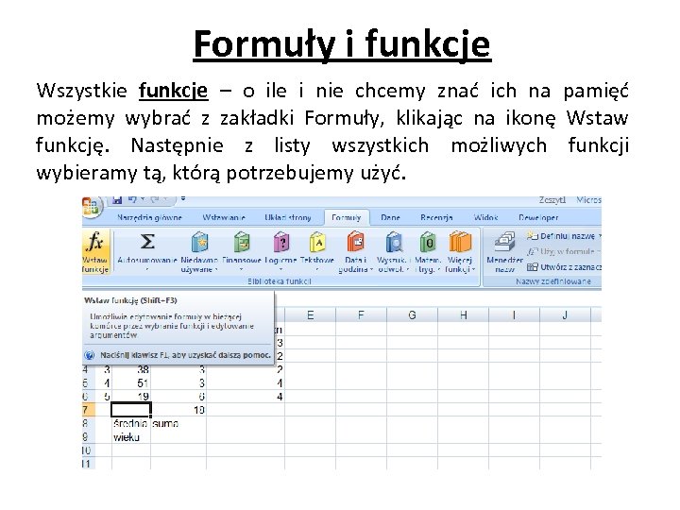This screenshot has width=680, height=510.
Task: Select column header E
Action: (310, 315)
